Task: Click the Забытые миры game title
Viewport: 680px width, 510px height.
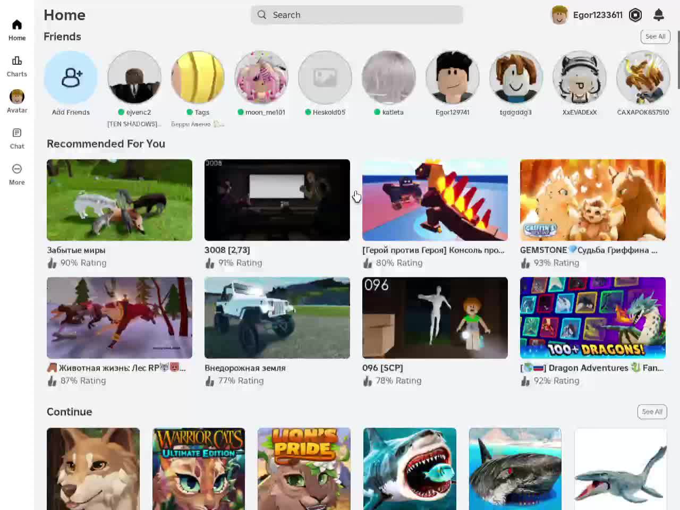Action: pyautogui.click(x=76, y=250)
